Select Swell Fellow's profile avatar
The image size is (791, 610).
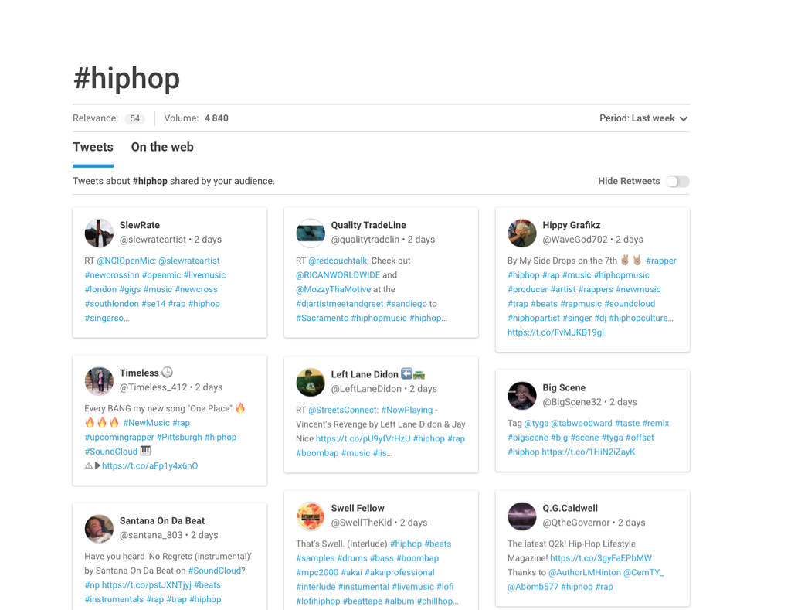click(311, 516)
